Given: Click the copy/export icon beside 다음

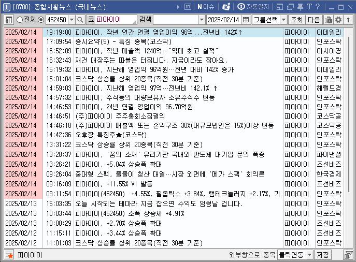Looking at the screenshot, I should (x=328, y=20).
